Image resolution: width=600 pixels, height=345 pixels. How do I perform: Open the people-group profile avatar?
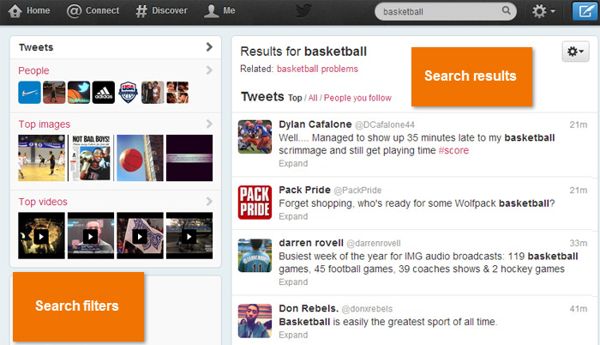[153, 93]
